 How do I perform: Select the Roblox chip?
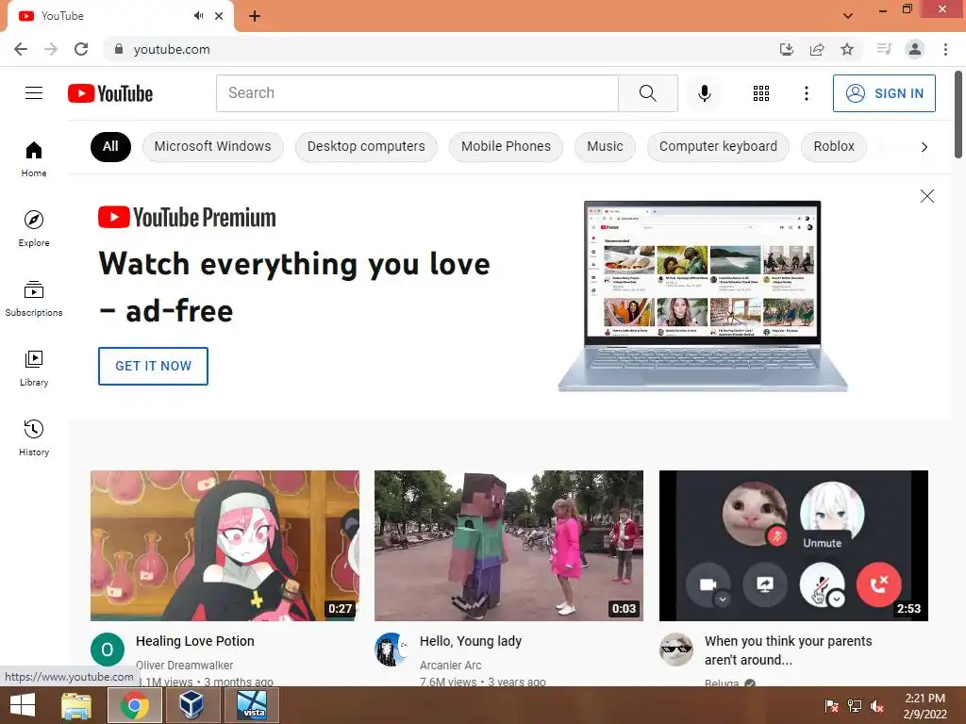click(834, 146)
